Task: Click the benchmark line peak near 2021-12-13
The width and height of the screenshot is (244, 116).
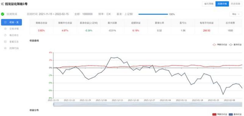Action: click(x=117, y=57)
